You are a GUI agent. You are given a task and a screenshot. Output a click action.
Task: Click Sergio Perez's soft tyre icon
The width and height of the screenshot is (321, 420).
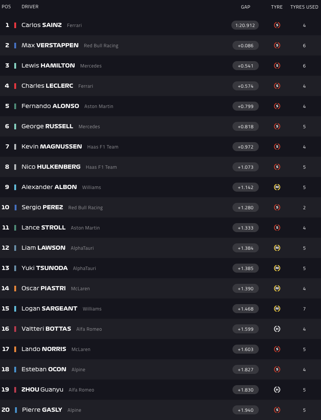[277, 207]
